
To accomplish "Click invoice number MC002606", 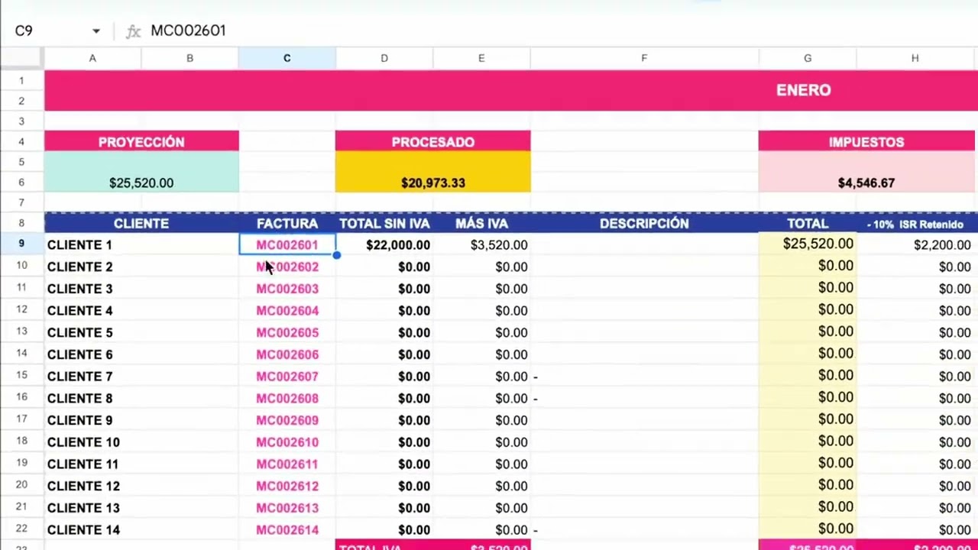I will tap(287, 354).
